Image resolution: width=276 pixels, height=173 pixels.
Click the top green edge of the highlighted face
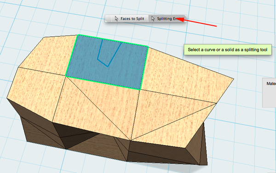pos(113,40)
